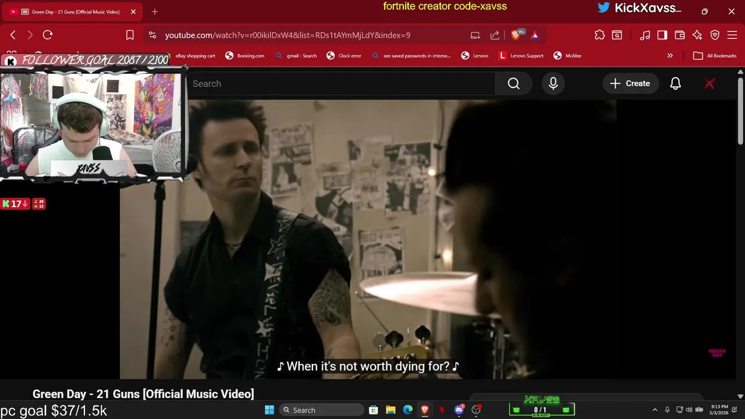Open Netflix from taskbar
Viewport: 745px width, 419px height.
[x=442, y=410]
